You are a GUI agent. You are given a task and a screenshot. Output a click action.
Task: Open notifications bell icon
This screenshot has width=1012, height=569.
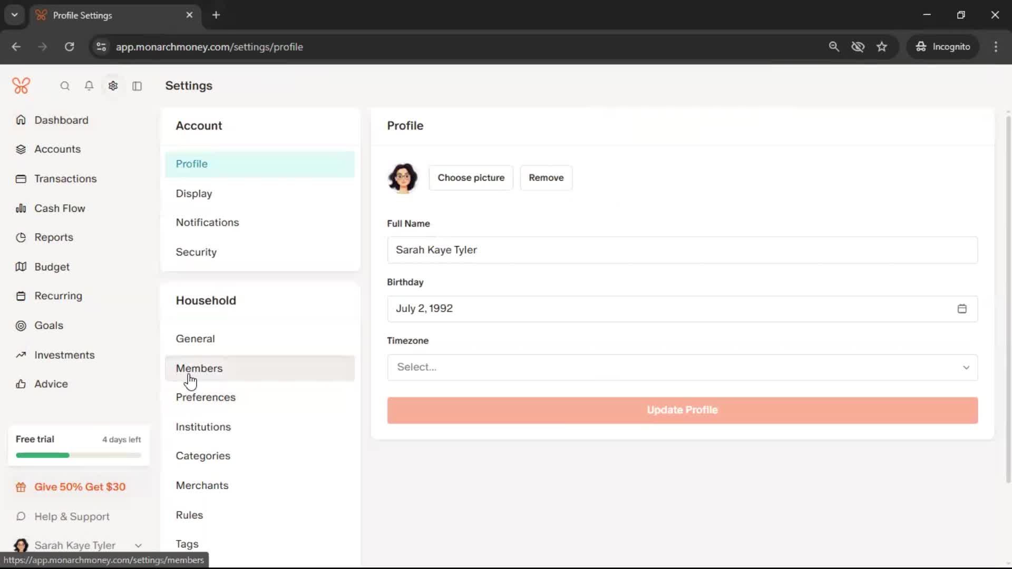(x=89, y=86)
